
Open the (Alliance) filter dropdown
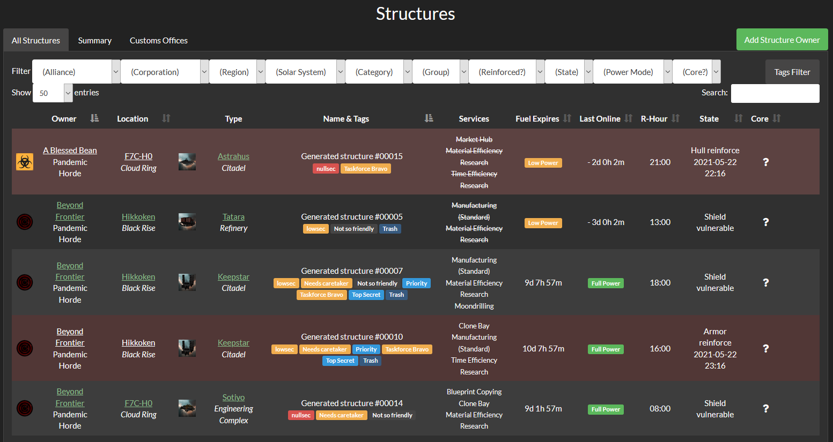76,71
